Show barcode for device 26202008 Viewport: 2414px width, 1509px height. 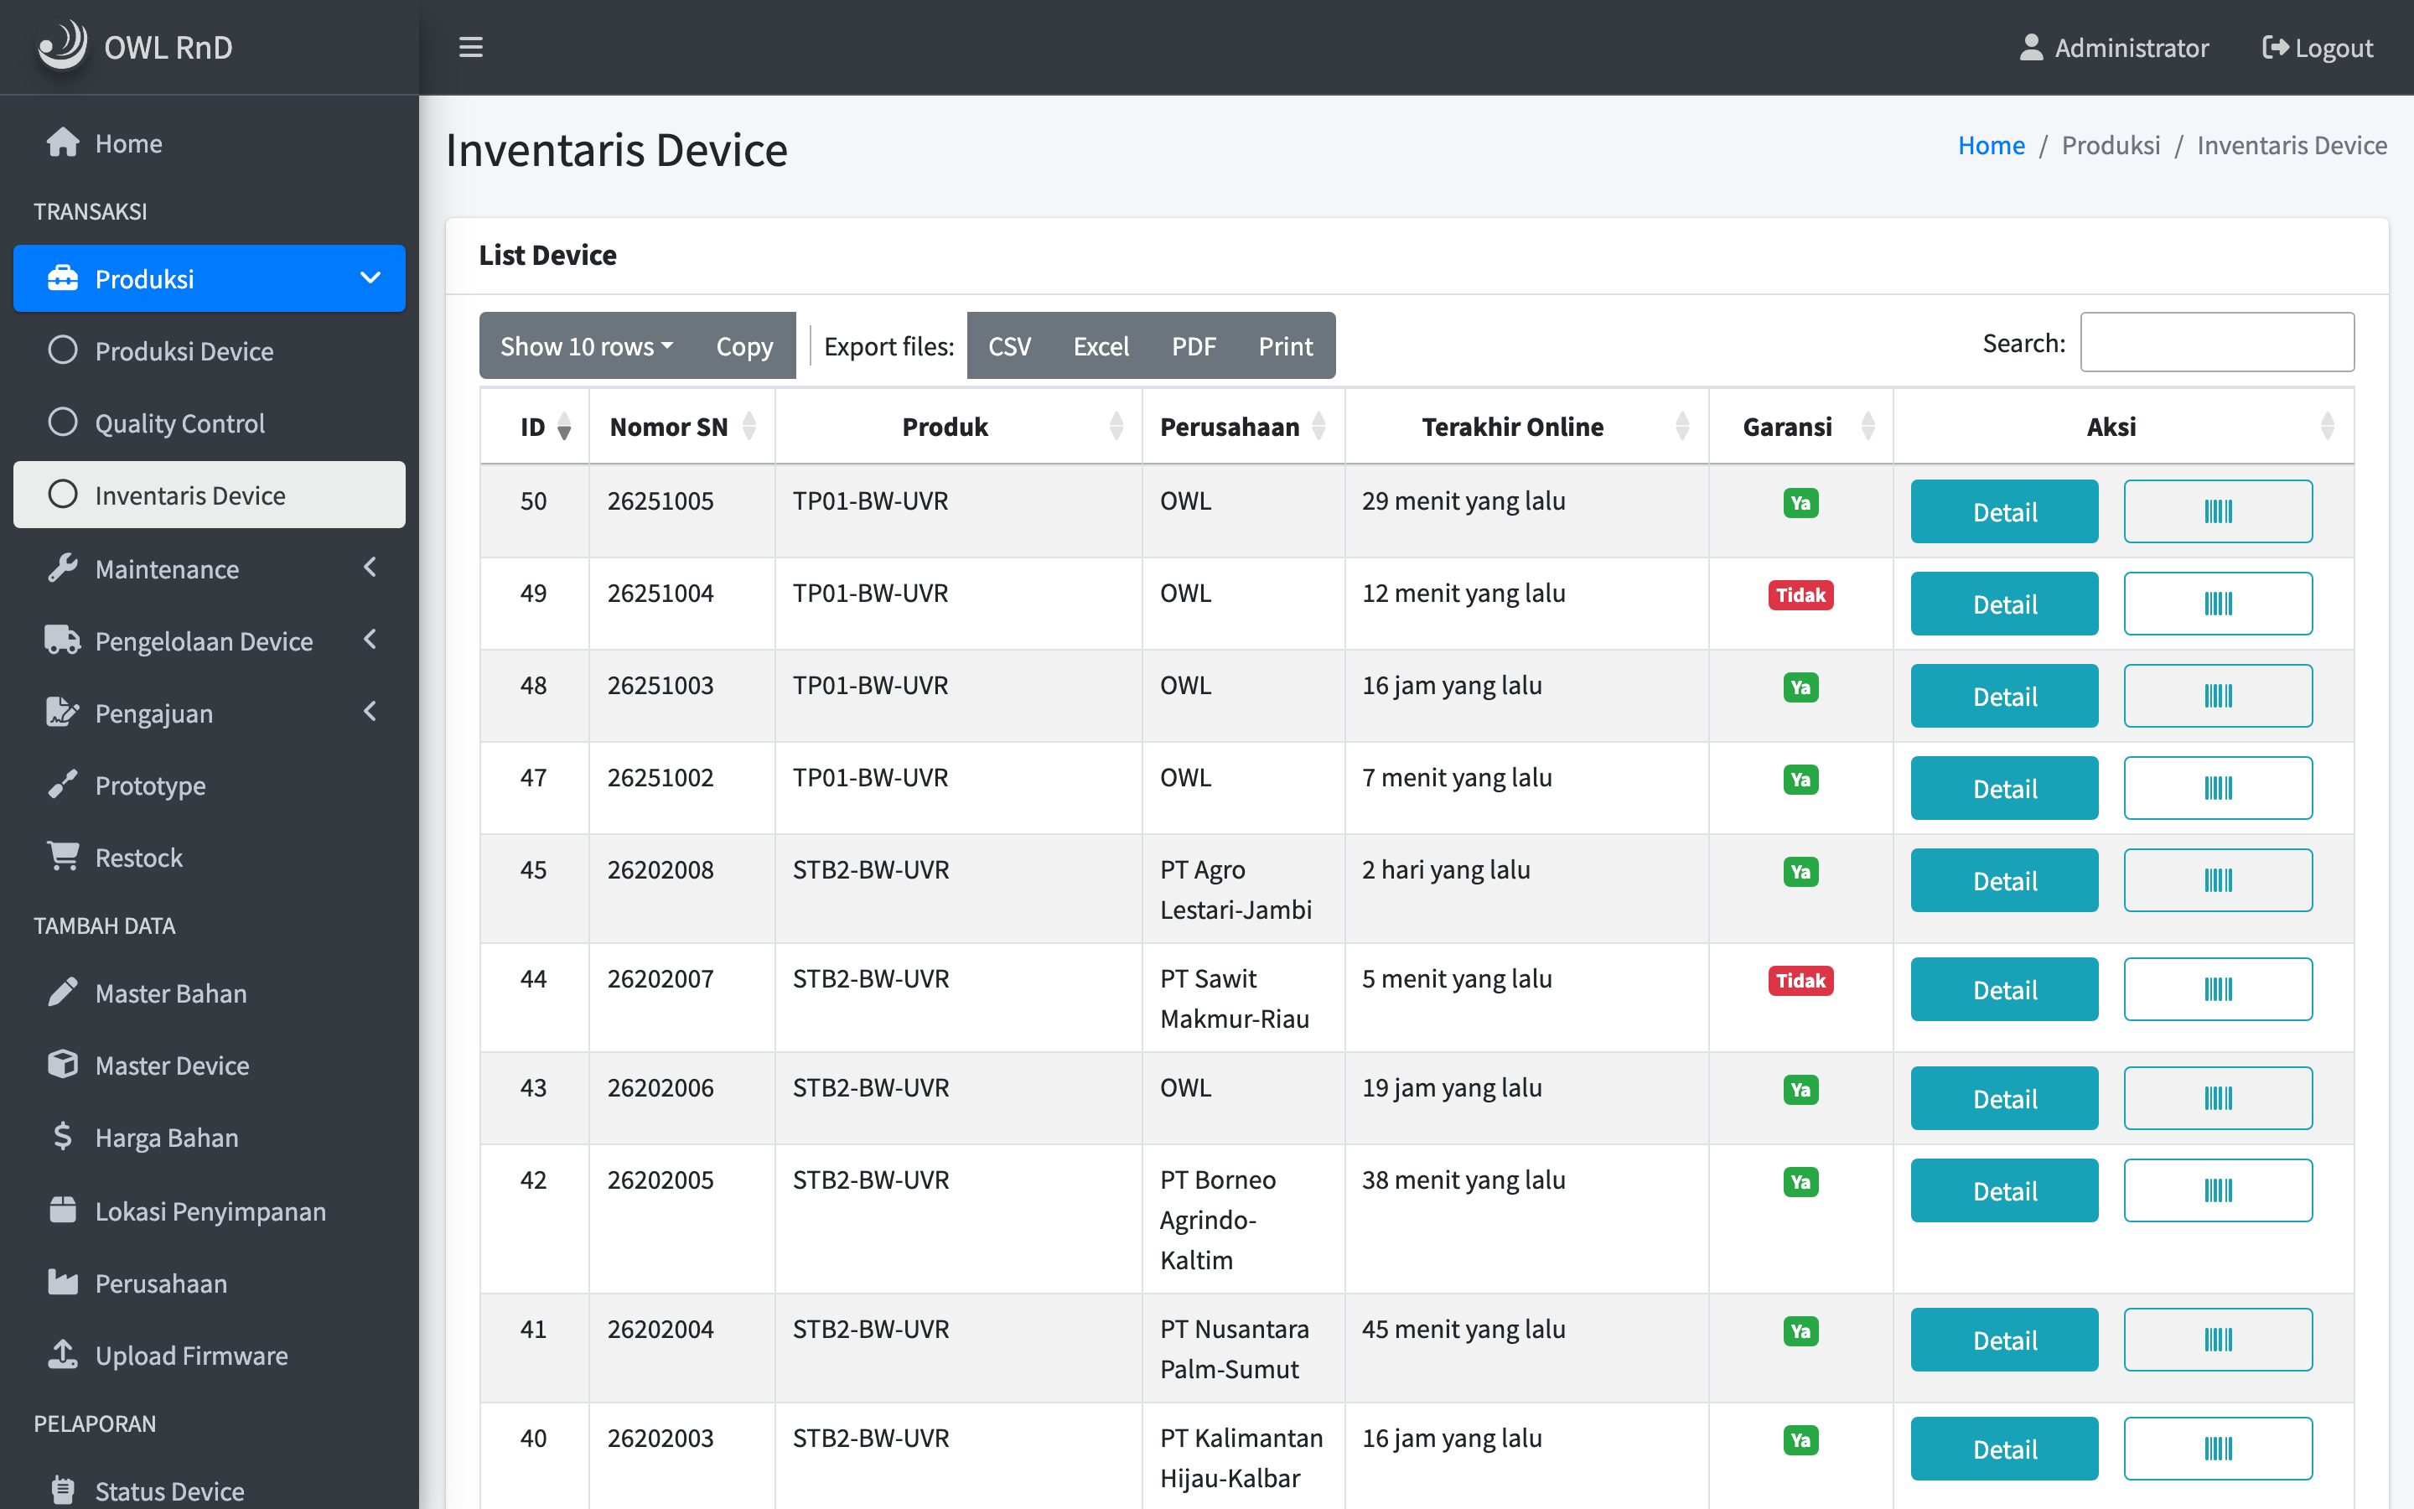point(2218,880)
